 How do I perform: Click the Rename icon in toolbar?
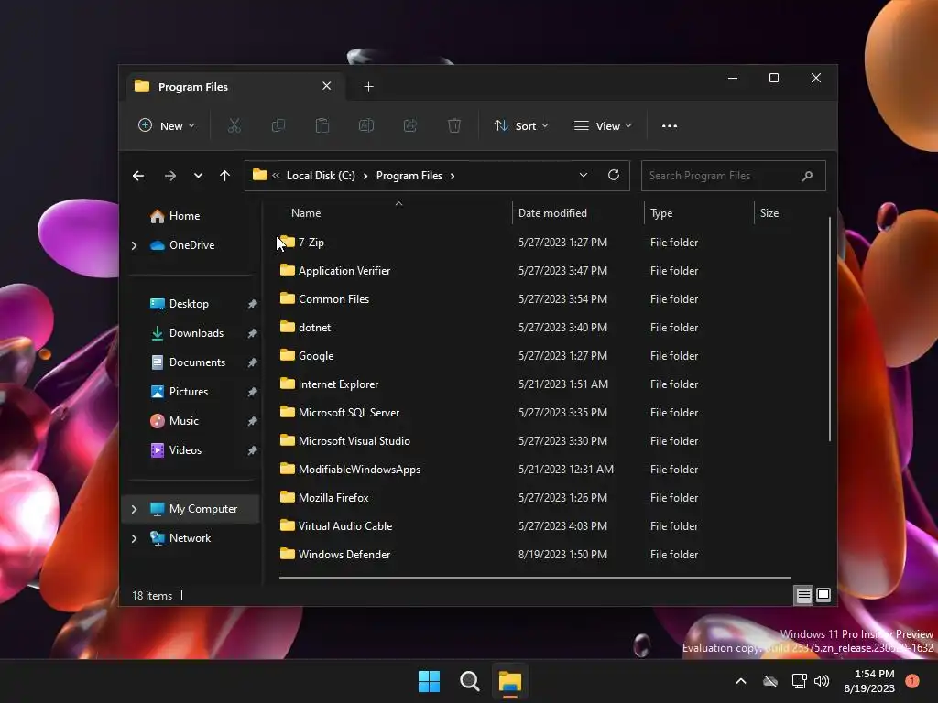coord(366,126)
